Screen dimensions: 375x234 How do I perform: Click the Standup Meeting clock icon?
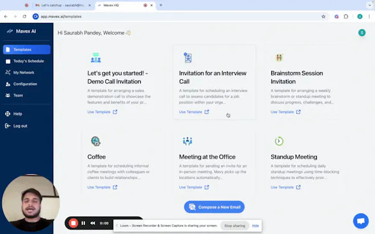(x=279, y=141)
